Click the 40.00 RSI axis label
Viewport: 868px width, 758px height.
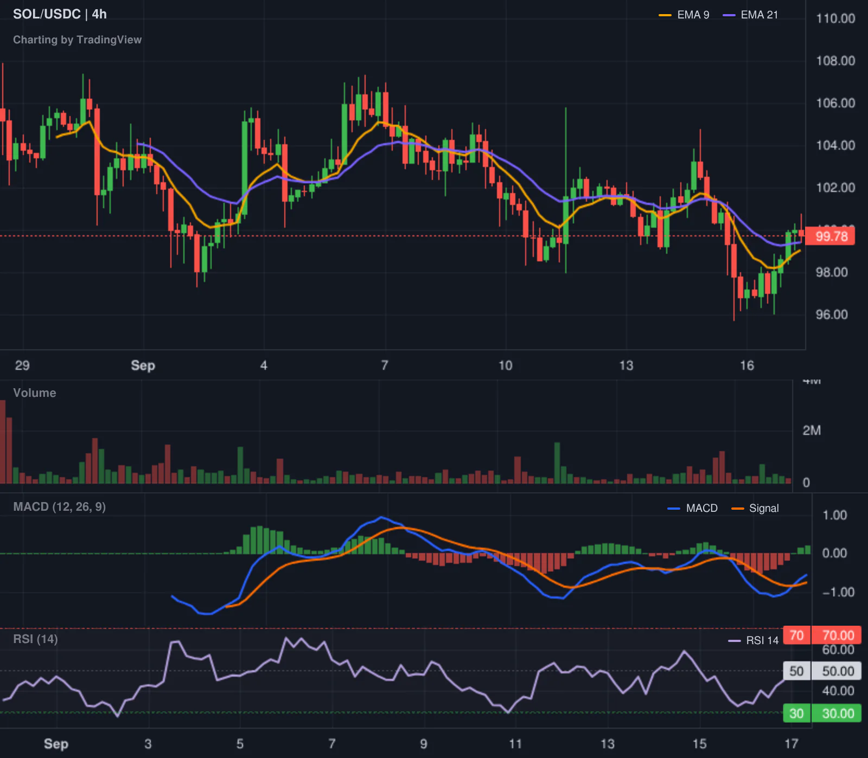click(838, 691)
